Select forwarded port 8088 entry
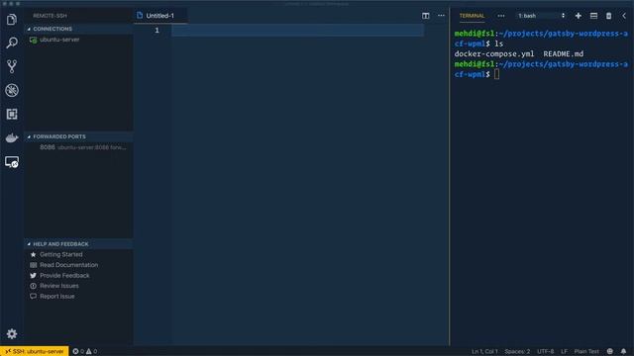 click(x=79, y=147)
